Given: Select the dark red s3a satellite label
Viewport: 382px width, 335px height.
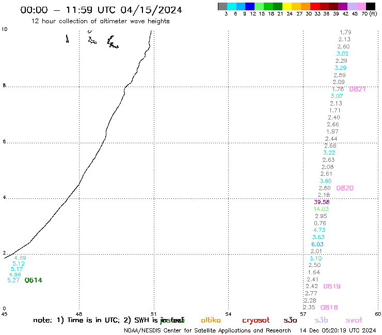Looking at the screenshot, I should pos(290,321).
